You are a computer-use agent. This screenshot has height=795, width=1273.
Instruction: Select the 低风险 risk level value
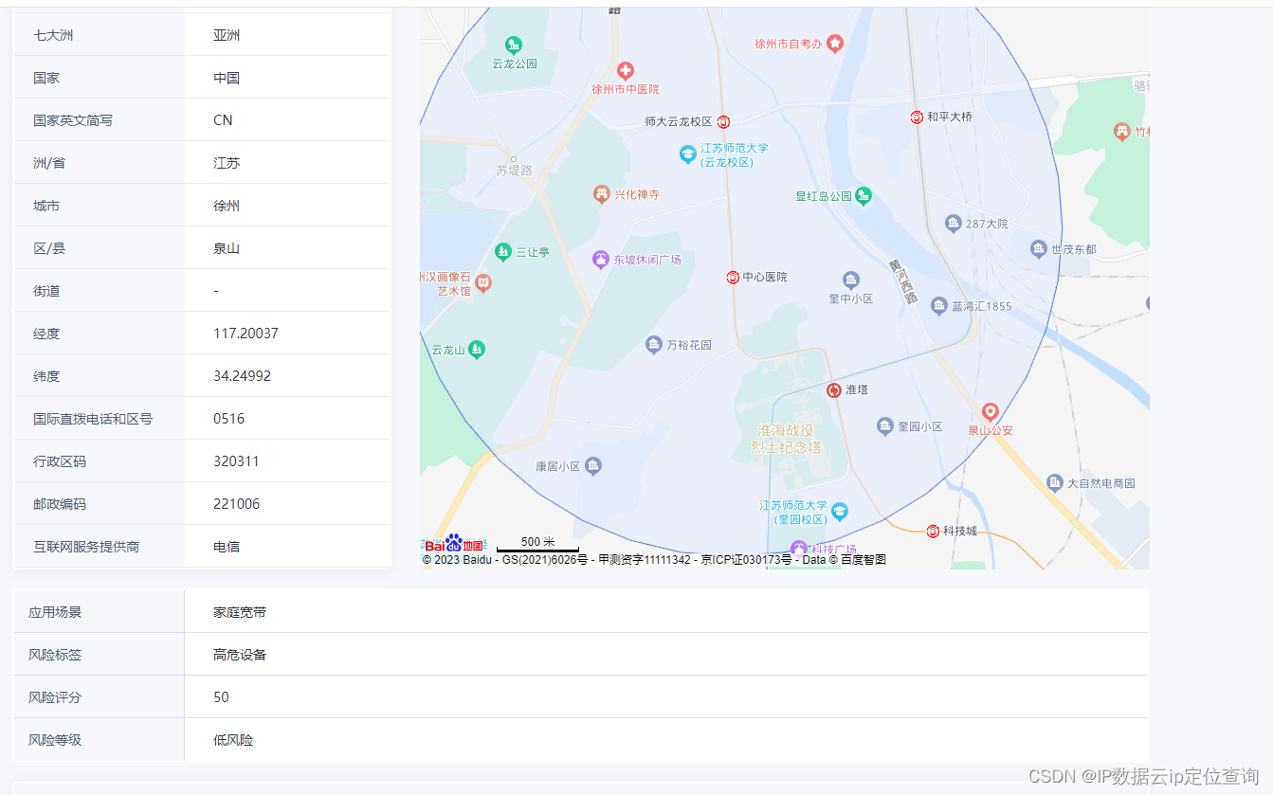233,740
